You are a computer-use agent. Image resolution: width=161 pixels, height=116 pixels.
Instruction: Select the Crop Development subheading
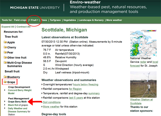coord(19,87)
